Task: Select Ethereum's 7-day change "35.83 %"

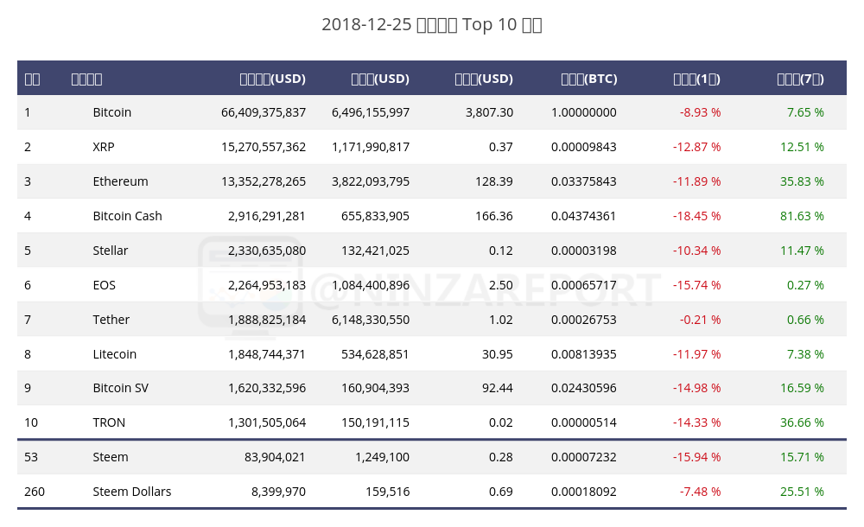Action: 802,181
